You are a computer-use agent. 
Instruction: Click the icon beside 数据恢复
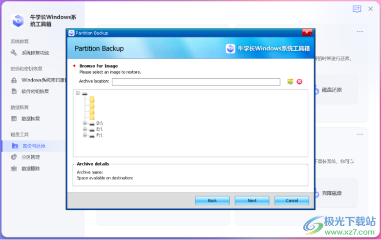14,119
